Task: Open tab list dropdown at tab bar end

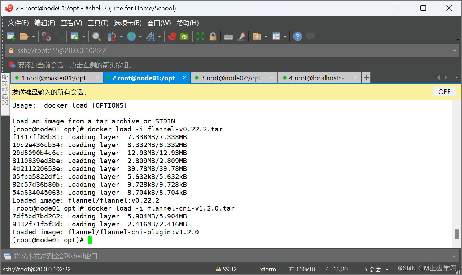Action: (x=456, y=78)
